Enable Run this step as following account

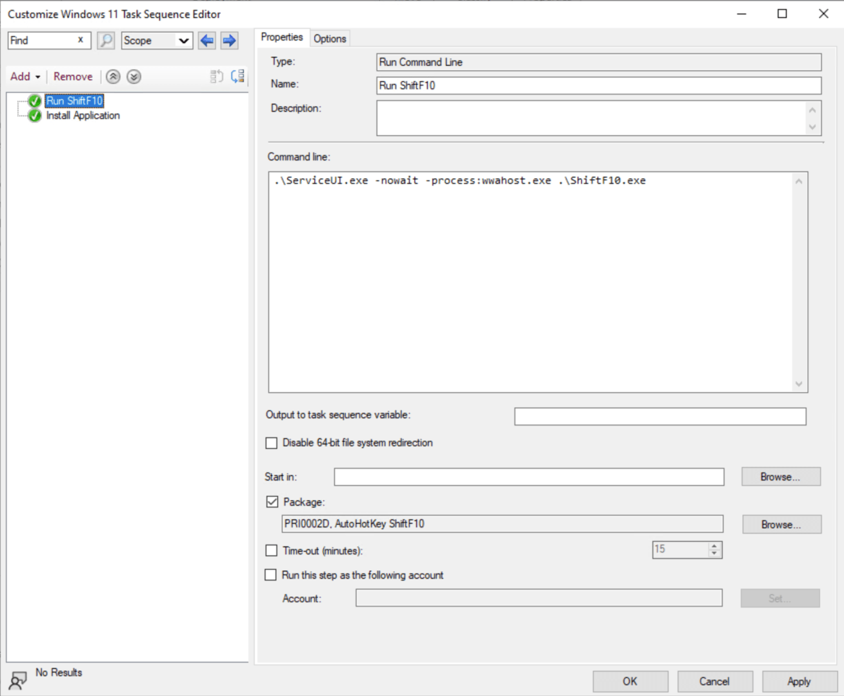(271, 575)
